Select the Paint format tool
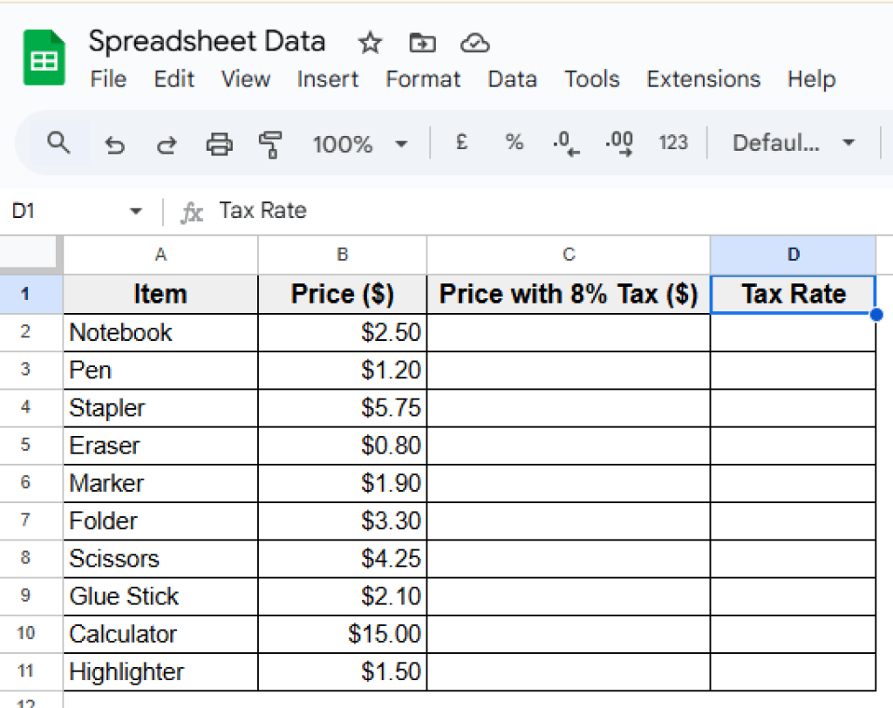 (270, 142)
